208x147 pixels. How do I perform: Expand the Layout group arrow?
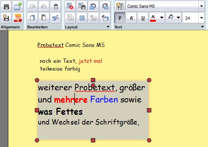pos(108,27)
